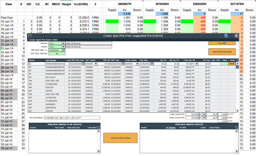Click the Run MRP button

pyautogui.click(x=222, y=43)
